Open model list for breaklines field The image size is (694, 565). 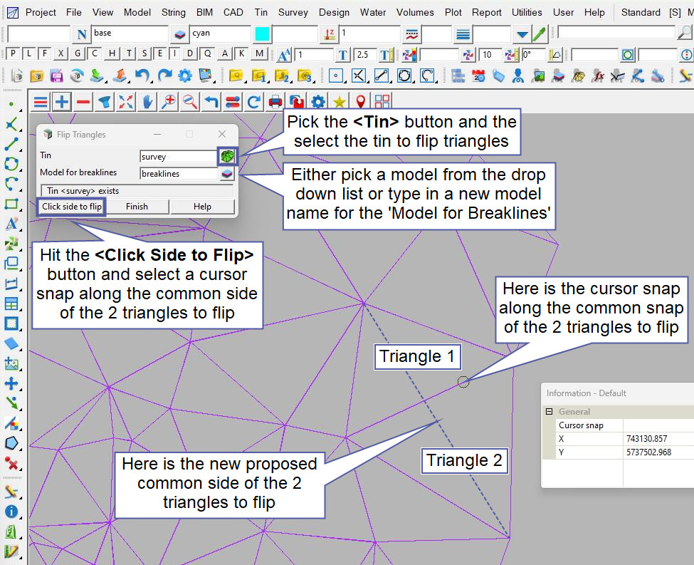point(227,173)
